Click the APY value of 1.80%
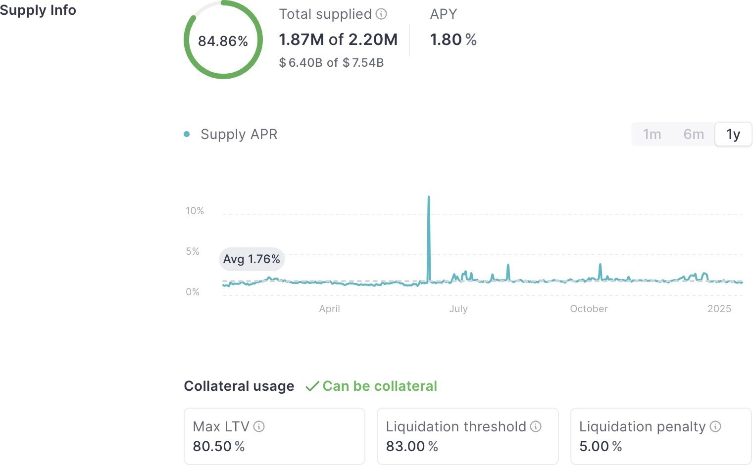753x465 pixels. (x=453, y=40)
